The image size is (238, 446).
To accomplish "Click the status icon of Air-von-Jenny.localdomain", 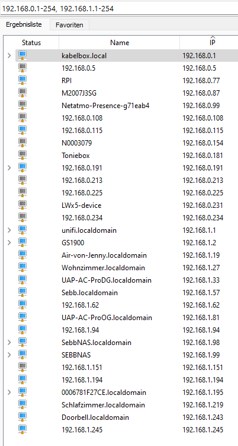I will tap(22, 255).
